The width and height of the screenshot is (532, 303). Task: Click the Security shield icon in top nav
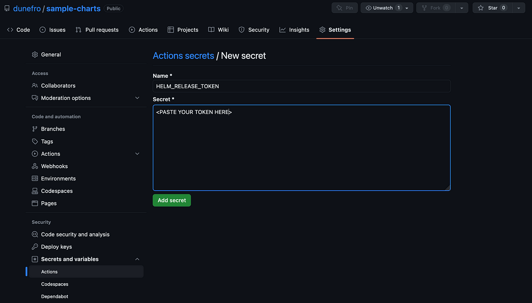(x=241, y=30)
